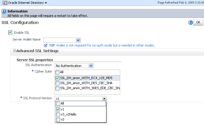Image resolution: width=204 pixels, height=125 pixels.
Task: Collapse the Advanced SSL Settings section
Action: 14,51
